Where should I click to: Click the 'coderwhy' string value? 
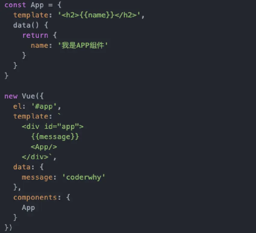84,177
